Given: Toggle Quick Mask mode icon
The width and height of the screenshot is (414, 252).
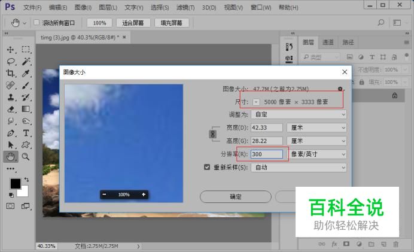Looking at the screenshot, I should pos(11,206).
